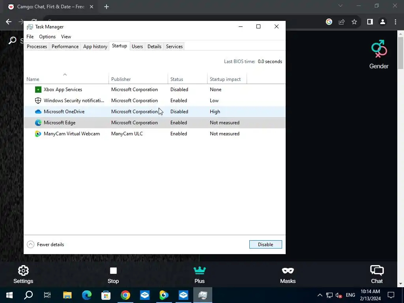Open the Chat bubbles icon
Image resolution: width=404 pixels, height=303 pixels.
point(377,271)
